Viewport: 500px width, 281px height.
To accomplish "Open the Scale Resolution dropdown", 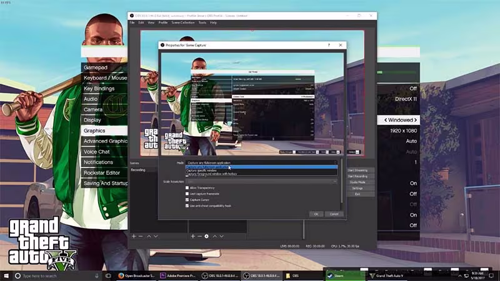I will click(x=261, y=182).
